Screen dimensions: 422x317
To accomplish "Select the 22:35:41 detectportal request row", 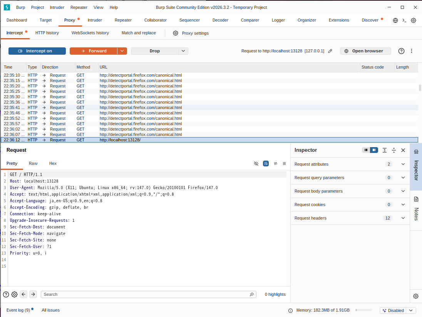I will (209, 107).
